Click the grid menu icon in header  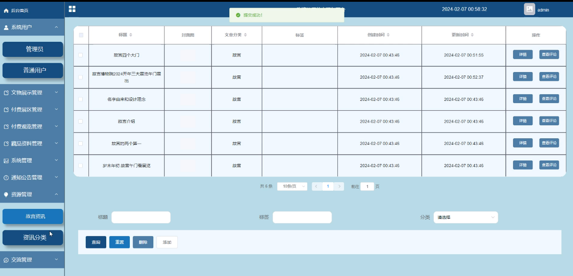pyautogui.click(x=72, y=9)
